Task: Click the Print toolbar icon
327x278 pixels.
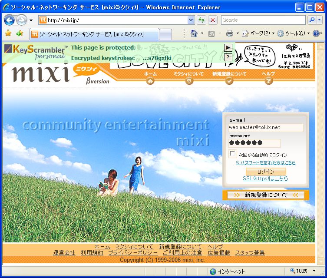Action: point(230,33)
